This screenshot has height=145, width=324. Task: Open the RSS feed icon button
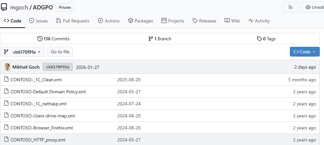click(x=291, y=7)
